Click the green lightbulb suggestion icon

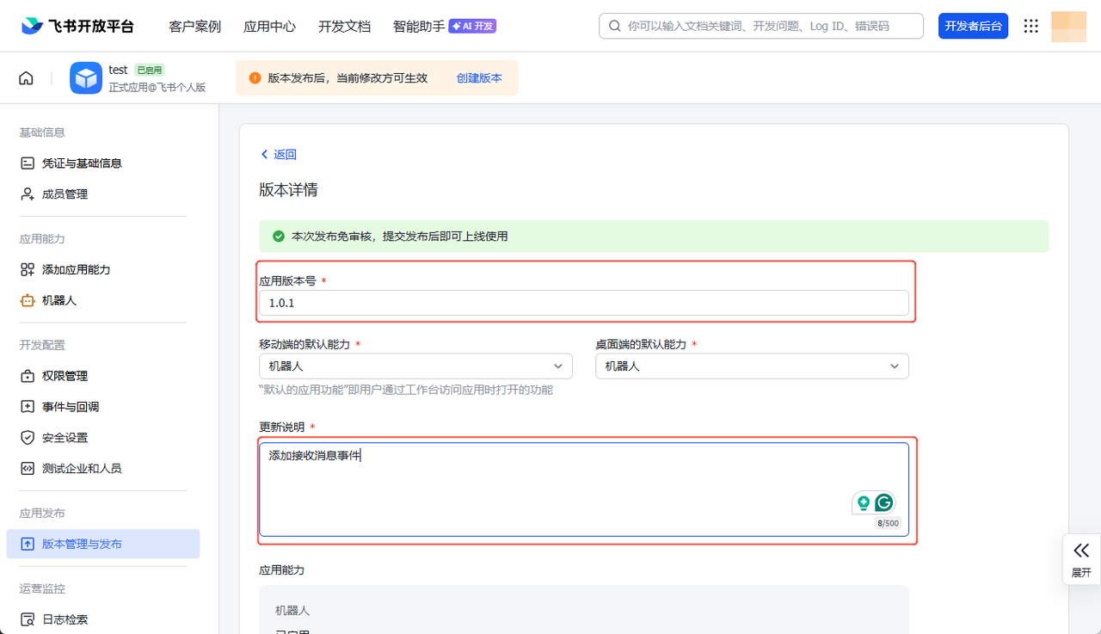click(x=863, y=503)
